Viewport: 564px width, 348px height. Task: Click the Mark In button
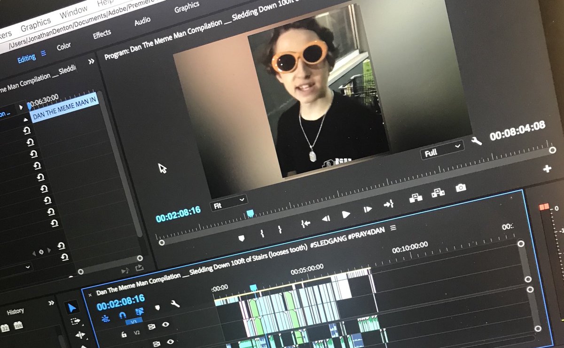click(x=262, y=233)
